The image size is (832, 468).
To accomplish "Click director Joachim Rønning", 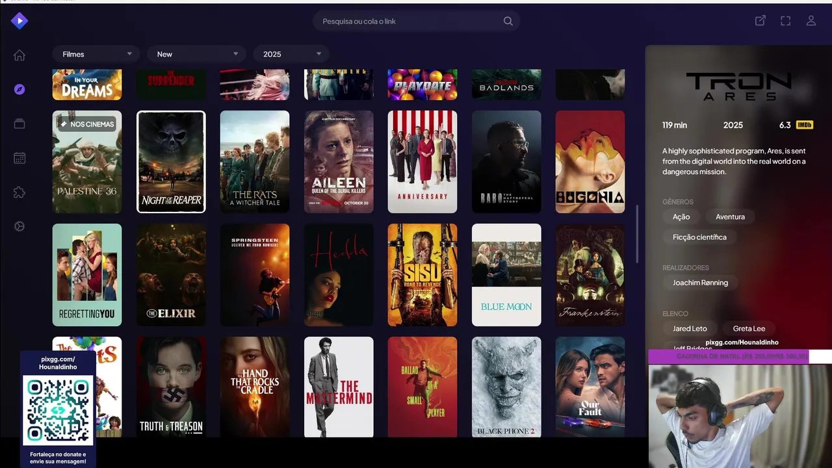I will coord(700,283).
